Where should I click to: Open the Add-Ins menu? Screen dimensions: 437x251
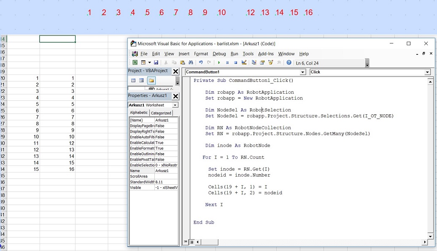[266, 54]
